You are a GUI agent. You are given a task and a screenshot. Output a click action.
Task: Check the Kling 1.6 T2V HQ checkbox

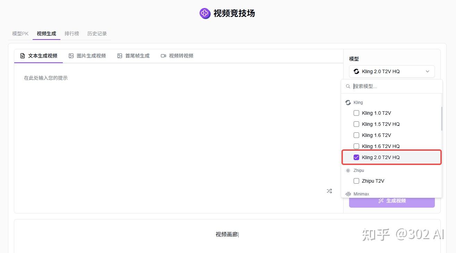(356, 146)
